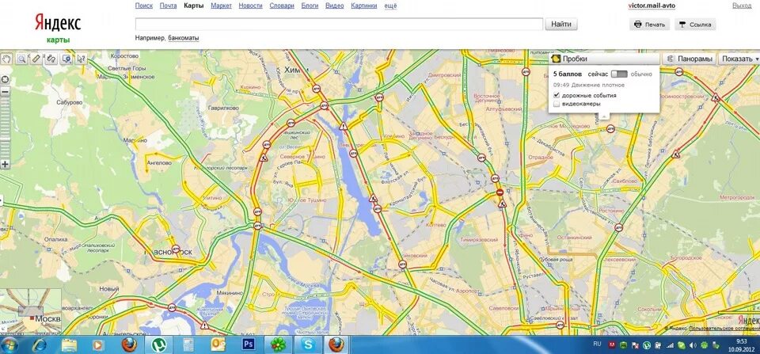This screenshot has height=354, width=760.
Task: Open the Блоги service link
Action: click(310, 6)
